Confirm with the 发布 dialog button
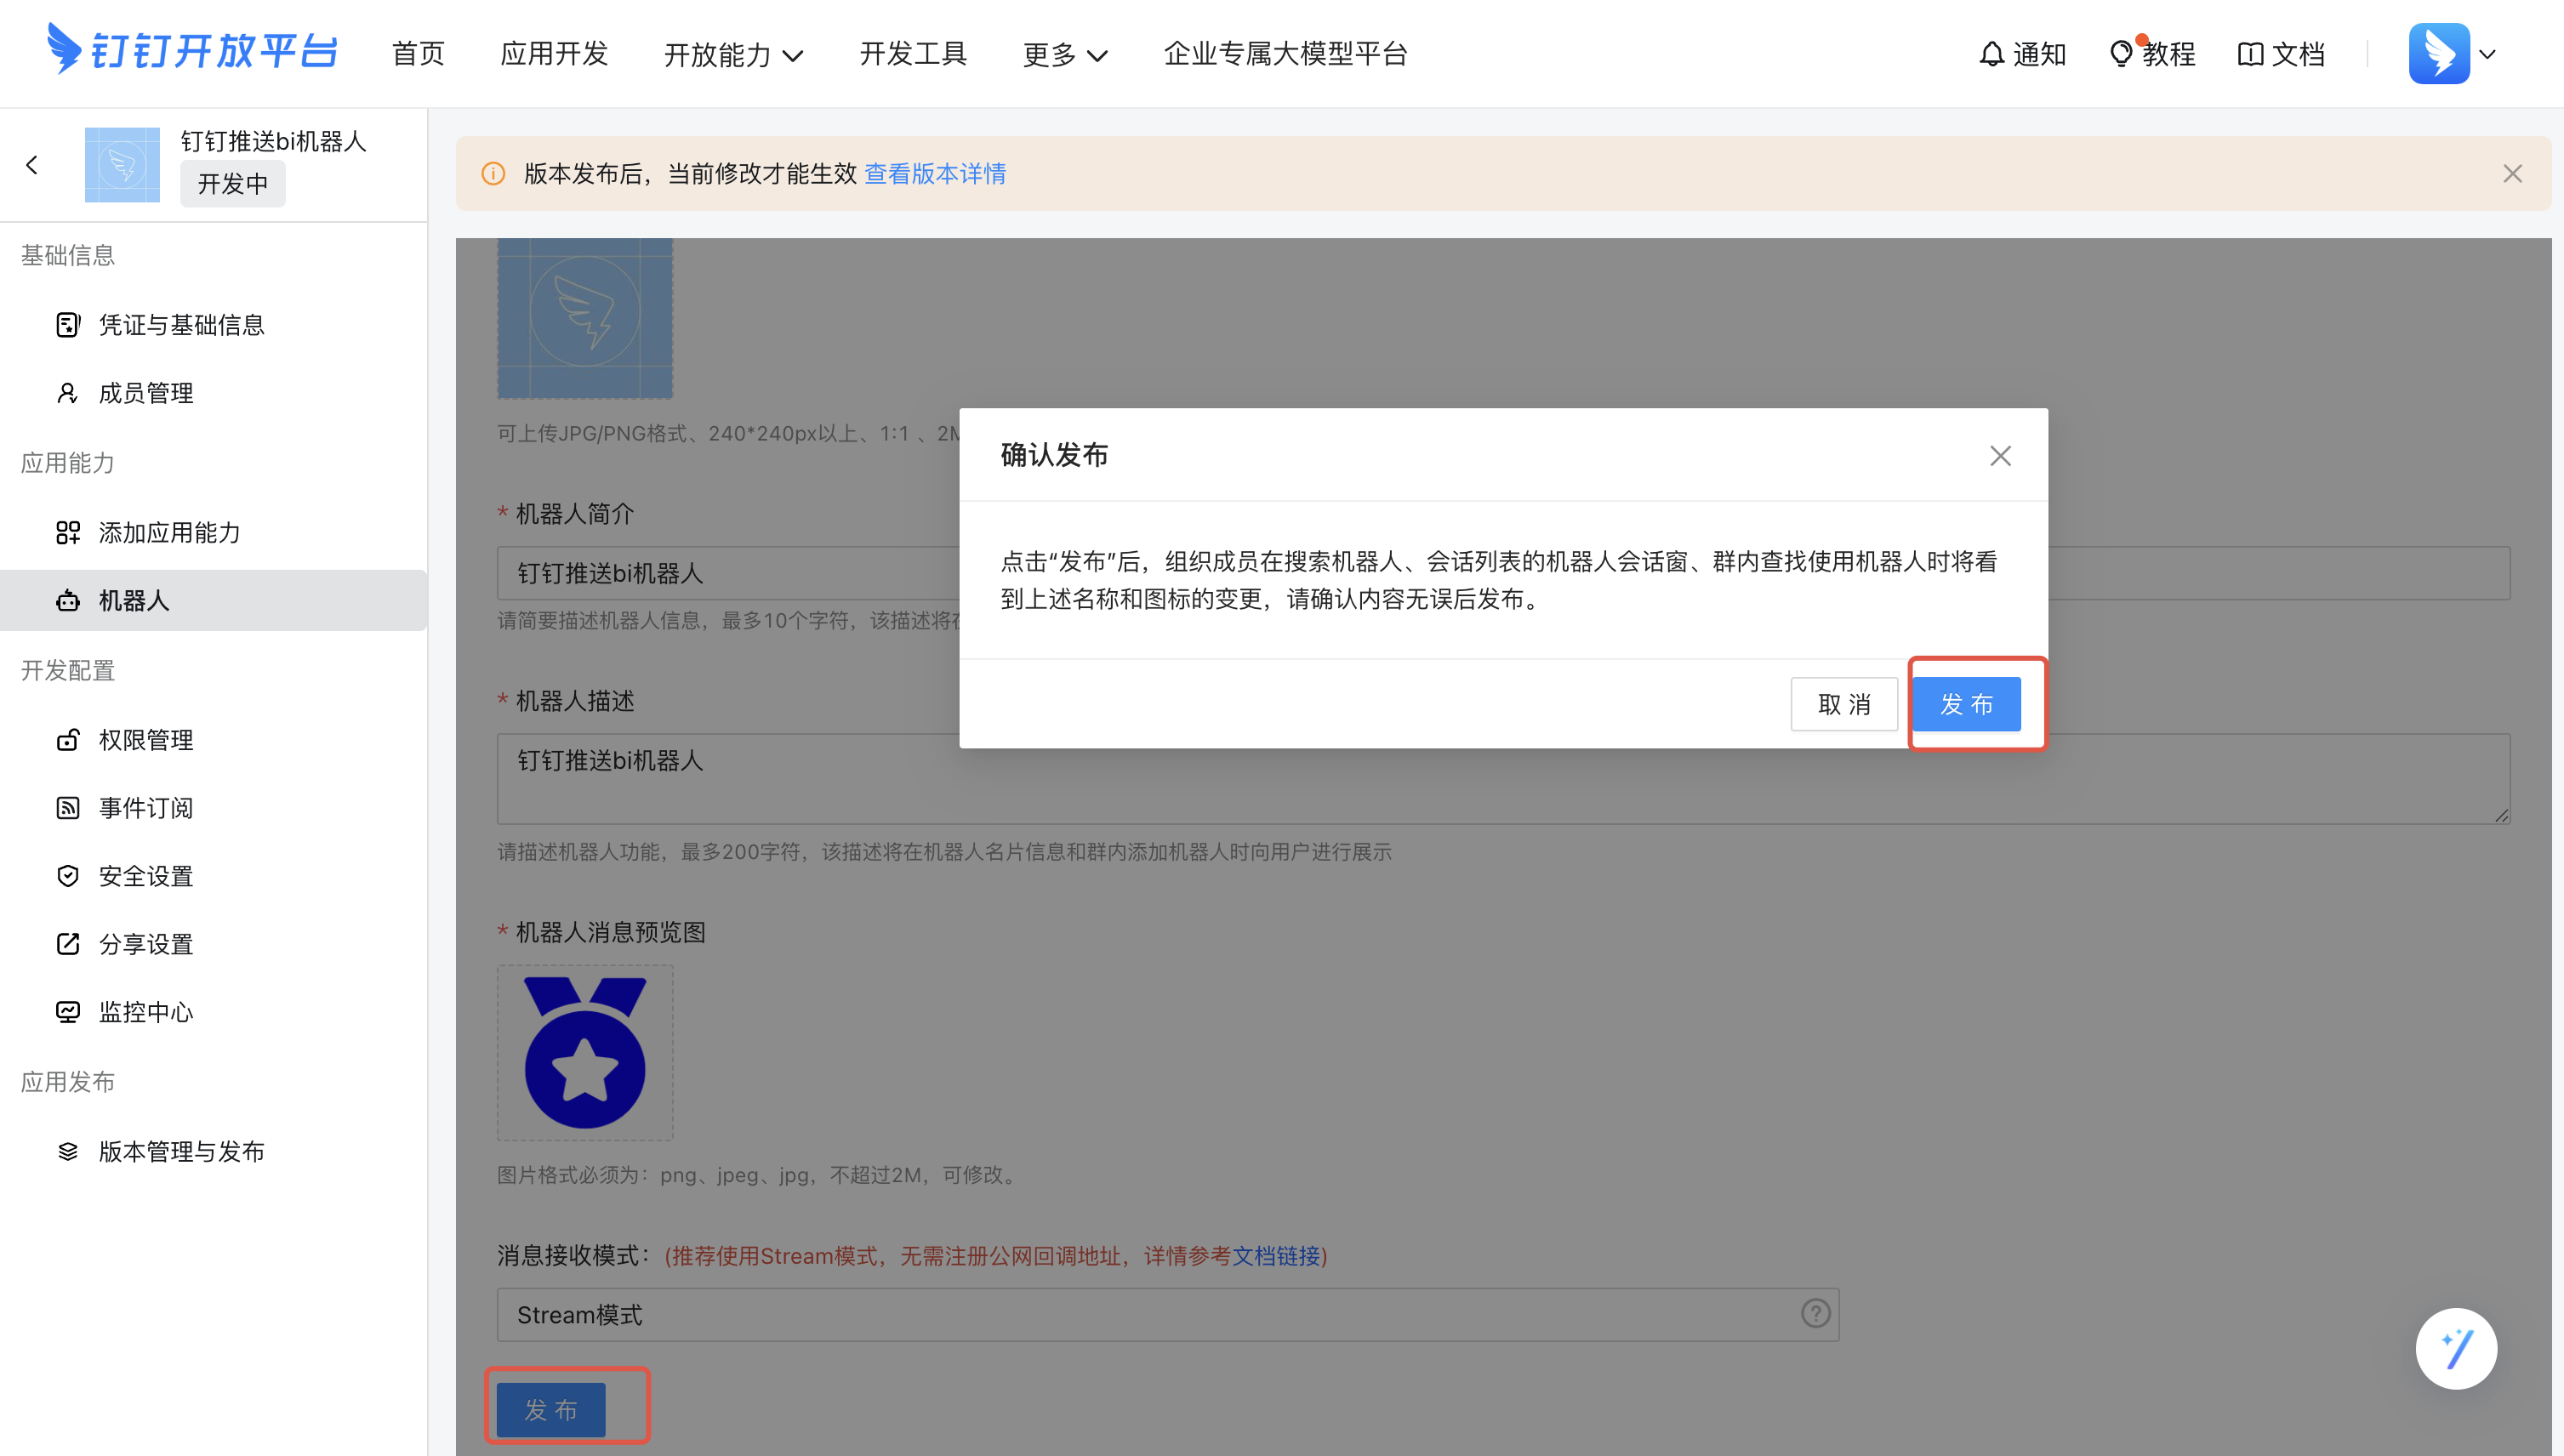The width and height of the screenshot is (2564, 1456). click(1966, 704)
